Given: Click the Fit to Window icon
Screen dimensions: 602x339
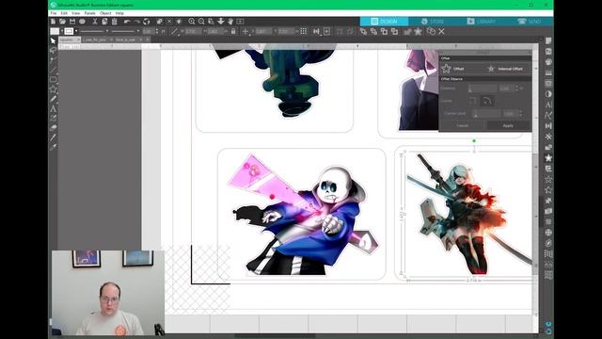Looking at the screenshot, I should [241, 22].
